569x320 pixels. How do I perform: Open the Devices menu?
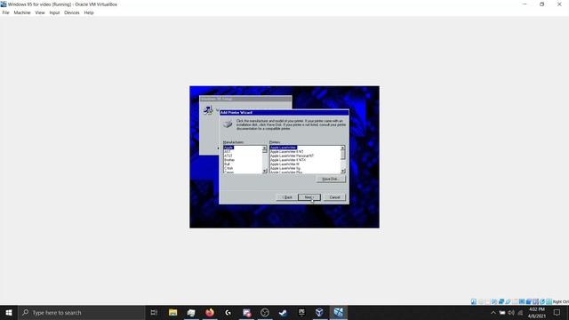[x=72, y=12]
